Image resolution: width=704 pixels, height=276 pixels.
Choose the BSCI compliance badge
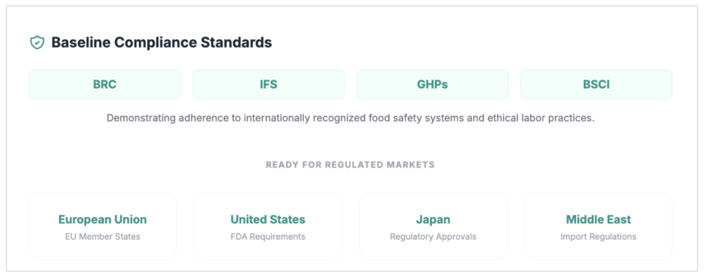pos(595,84)
